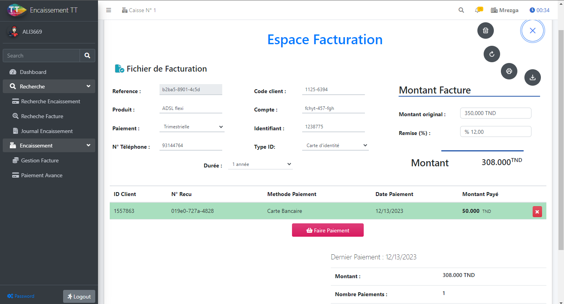Open Paiement Avance page

(x=49, y=175)
